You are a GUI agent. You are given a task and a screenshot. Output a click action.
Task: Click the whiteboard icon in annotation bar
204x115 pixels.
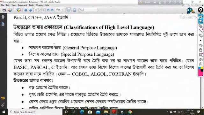[200, 55]
